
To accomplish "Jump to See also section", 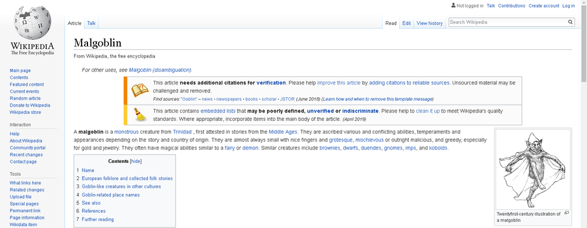I will tap(91, 203).
